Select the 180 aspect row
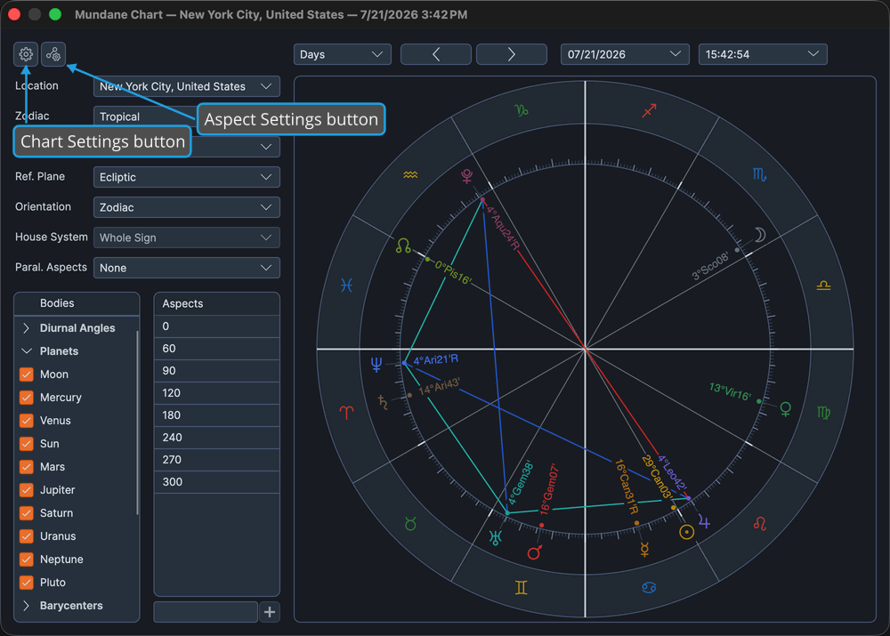Viewport: 890px width, 636px height. coord(217,415)
